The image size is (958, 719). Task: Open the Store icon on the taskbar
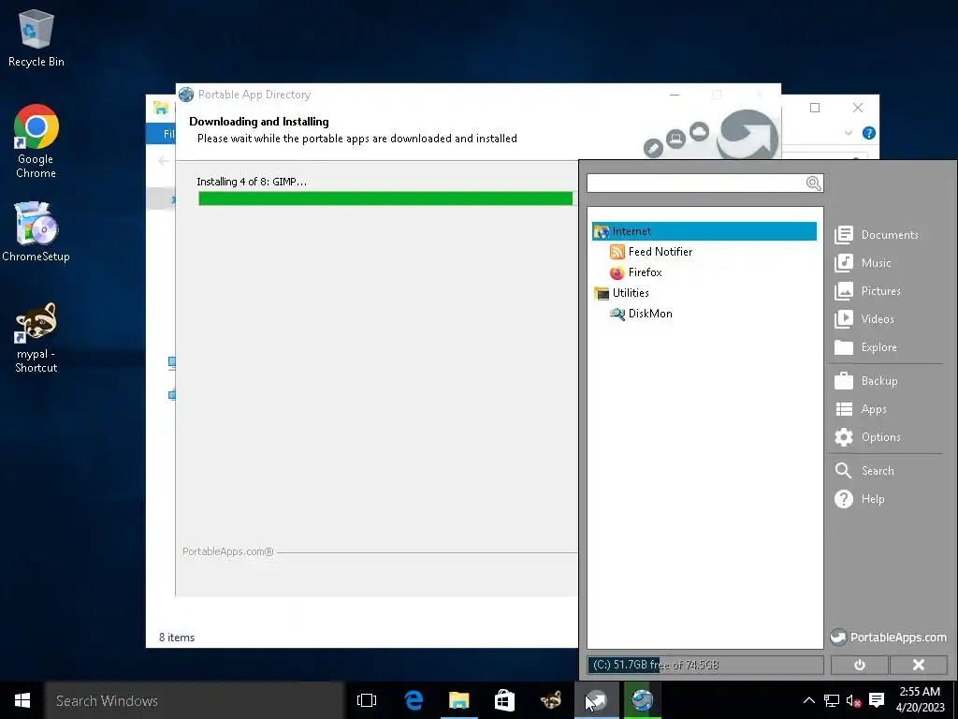point(504,700)
